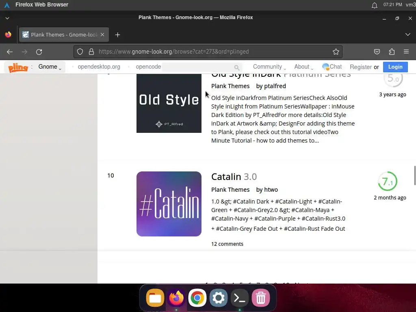Expand the Community menu
The image size is (416, 312).
[269, 67]
